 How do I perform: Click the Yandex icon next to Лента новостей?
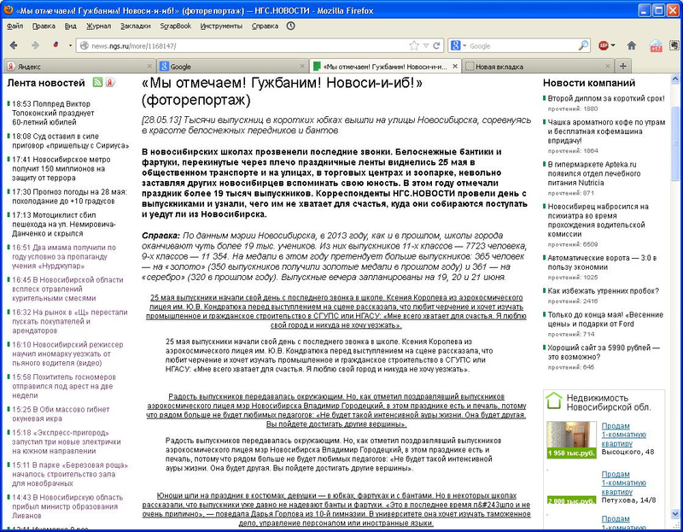point(110,82)
